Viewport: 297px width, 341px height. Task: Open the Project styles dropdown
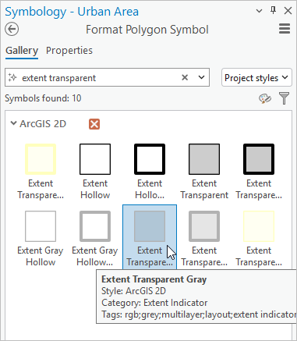256,77
